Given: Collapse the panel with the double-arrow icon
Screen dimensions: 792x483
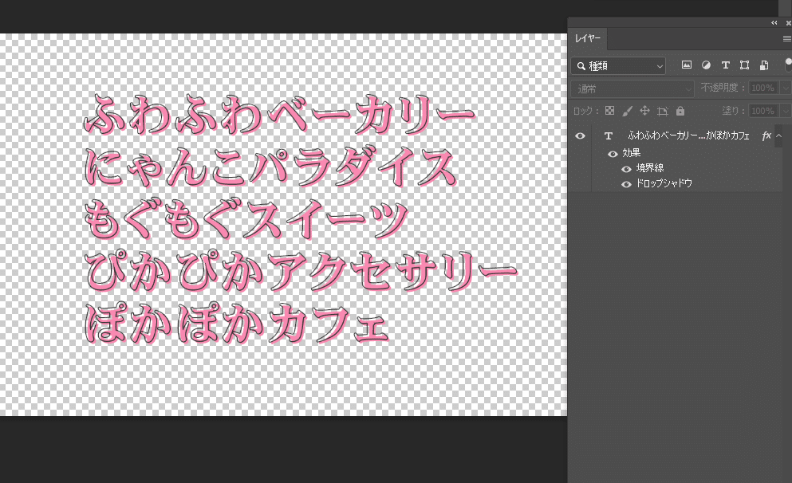Looking at the screenshot, I should [774, 22].
